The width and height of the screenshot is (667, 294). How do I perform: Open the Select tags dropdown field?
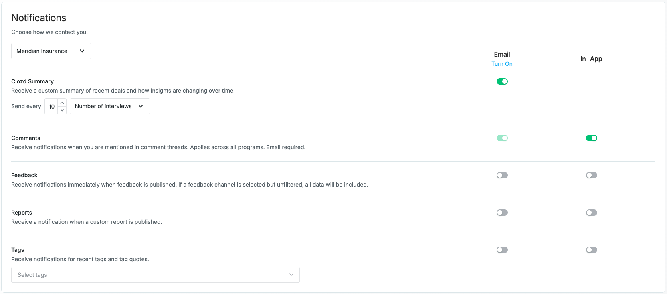pyautogui.click(x=156, y=275)
